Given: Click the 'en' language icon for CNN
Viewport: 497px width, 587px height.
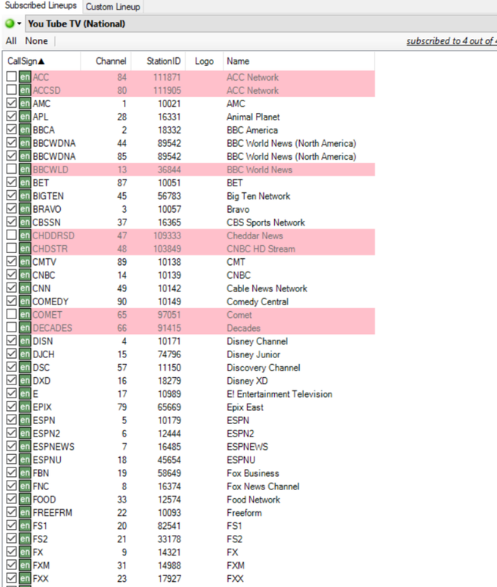Looking at the screenshot, I should pos(25,288).
